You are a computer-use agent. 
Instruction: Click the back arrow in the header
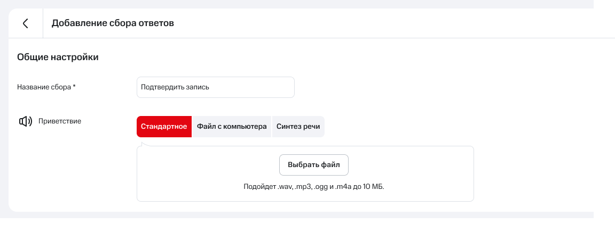tap(25, 23)
